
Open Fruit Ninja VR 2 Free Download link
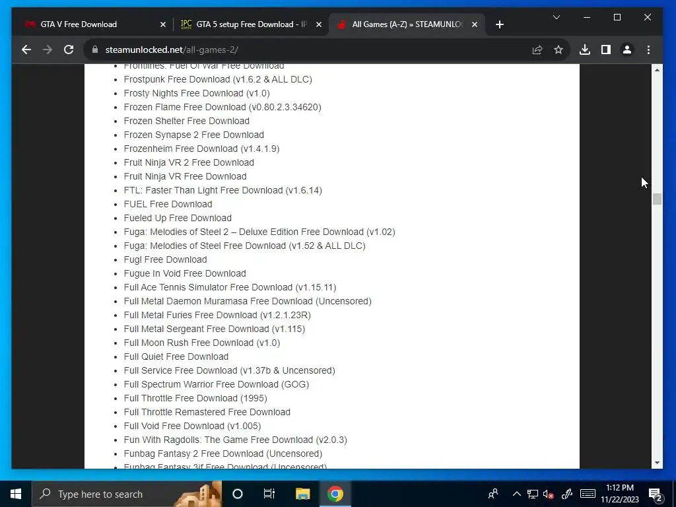(x=189, y=162)
